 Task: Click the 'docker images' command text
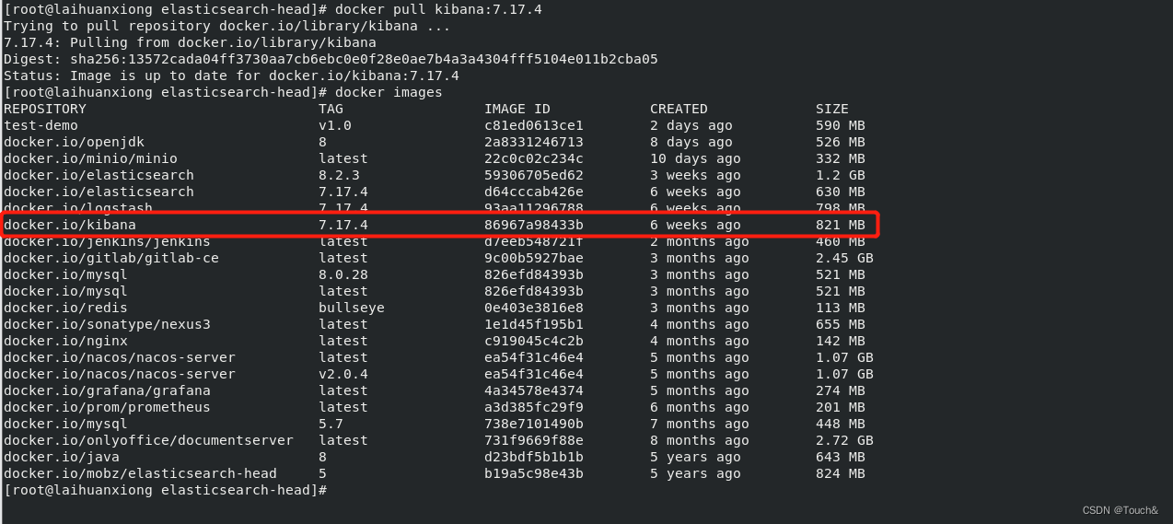389,92
